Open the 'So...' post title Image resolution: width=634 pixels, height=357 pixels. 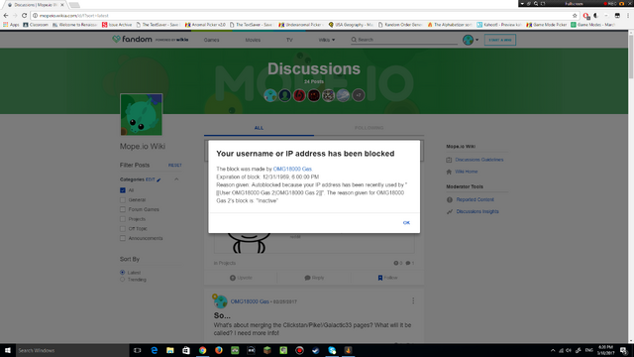coord(222,315)
